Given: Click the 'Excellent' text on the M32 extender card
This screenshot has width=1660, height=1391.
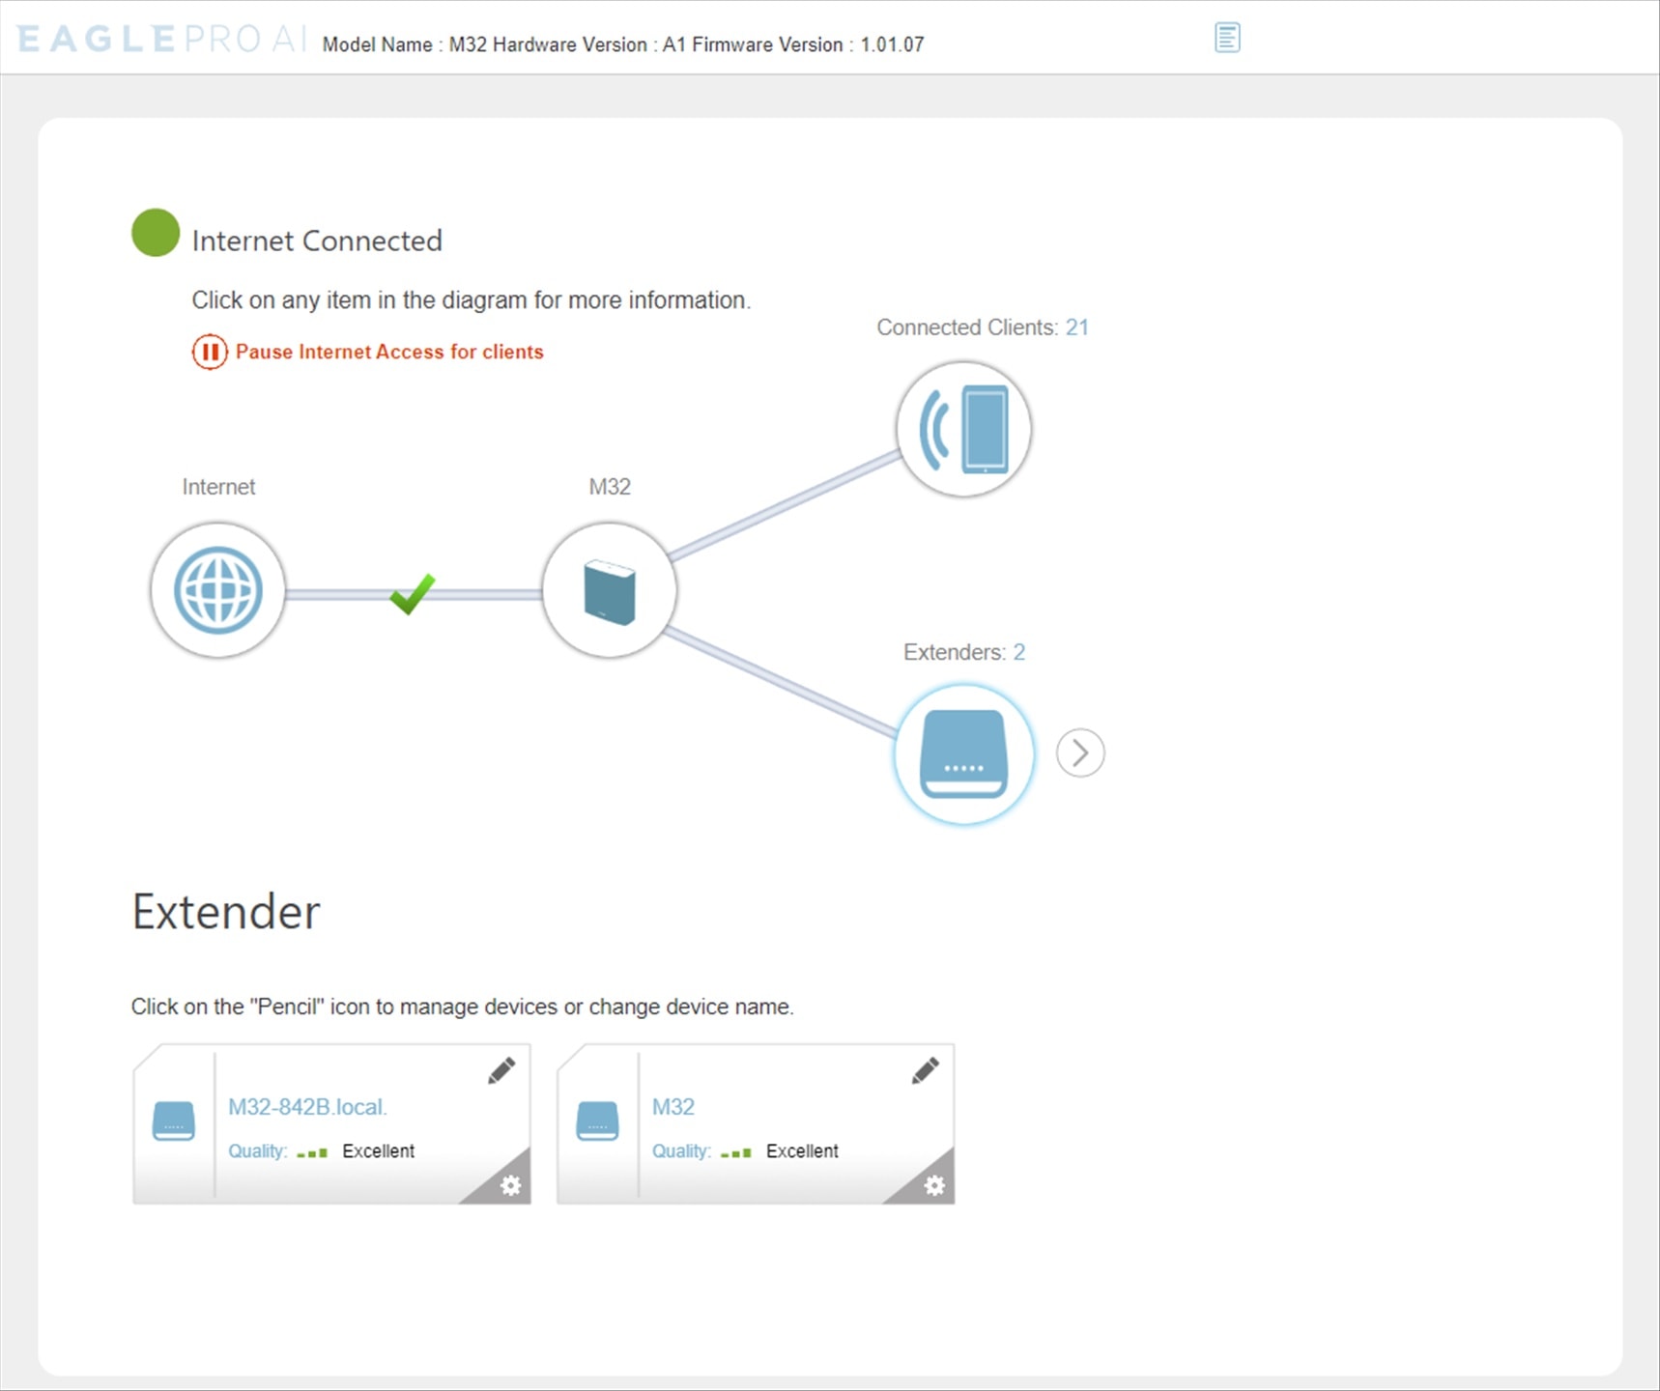Looking at the screenshot, I should [x=802, y=1151].
